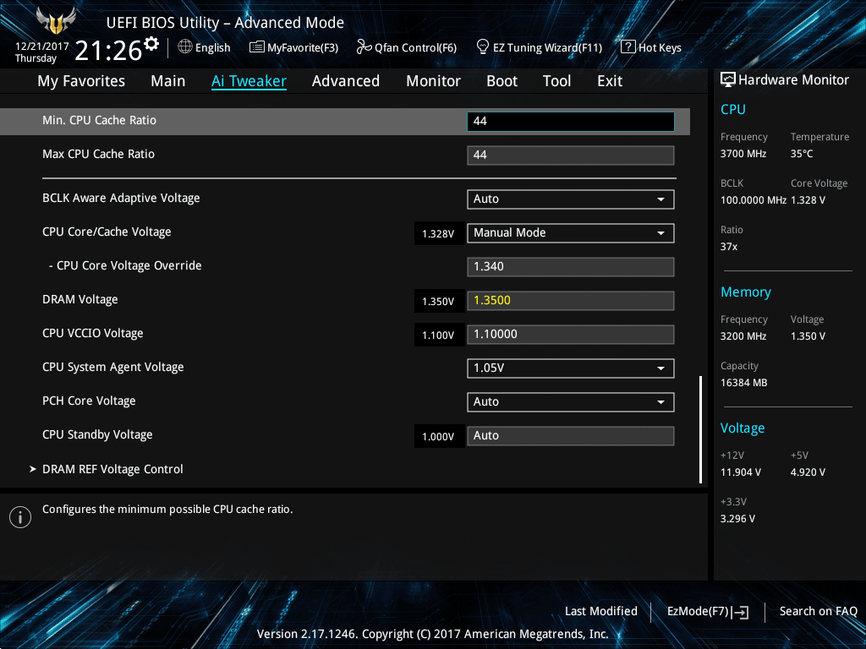
Task: Switch to Boot tab
Action: tap(502, 81)
